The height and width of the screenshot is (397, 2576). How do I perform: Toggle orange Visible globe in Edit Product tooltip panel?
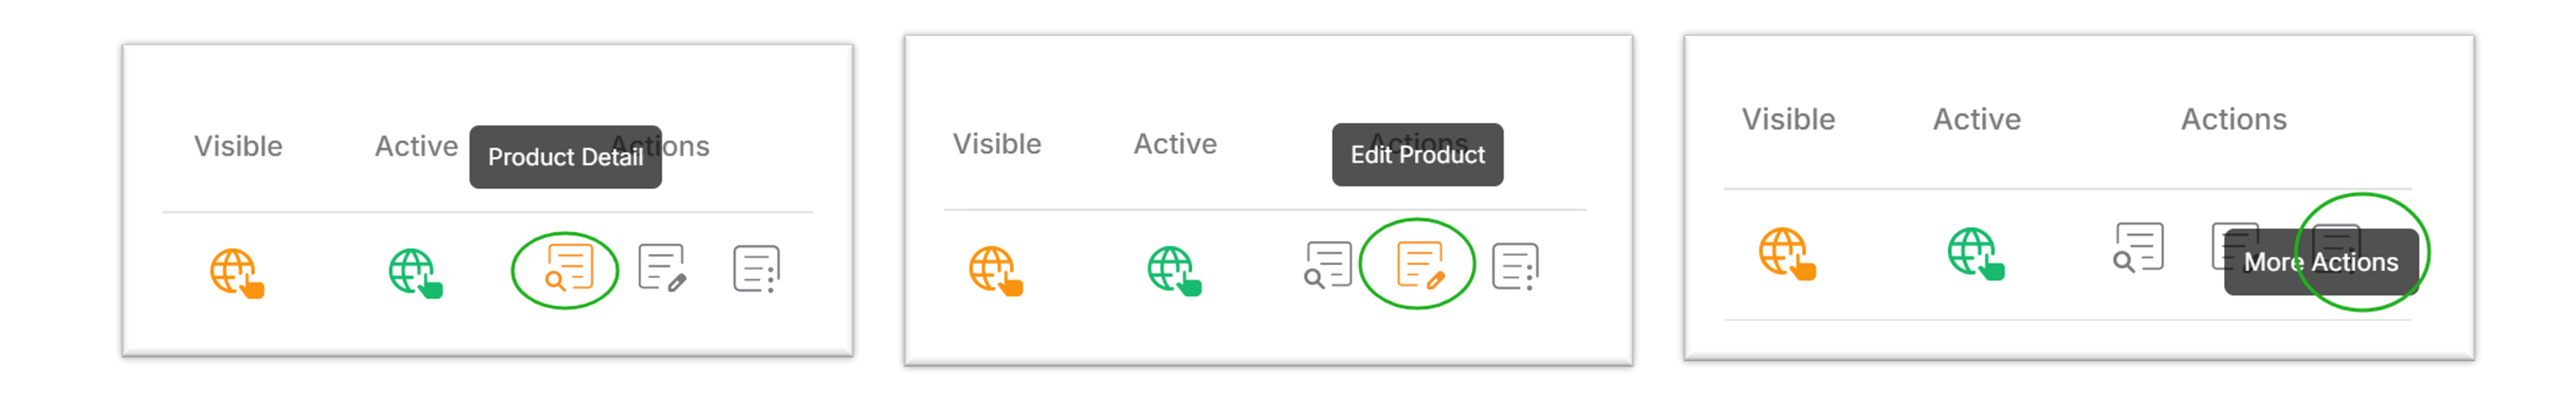[996, 271]
